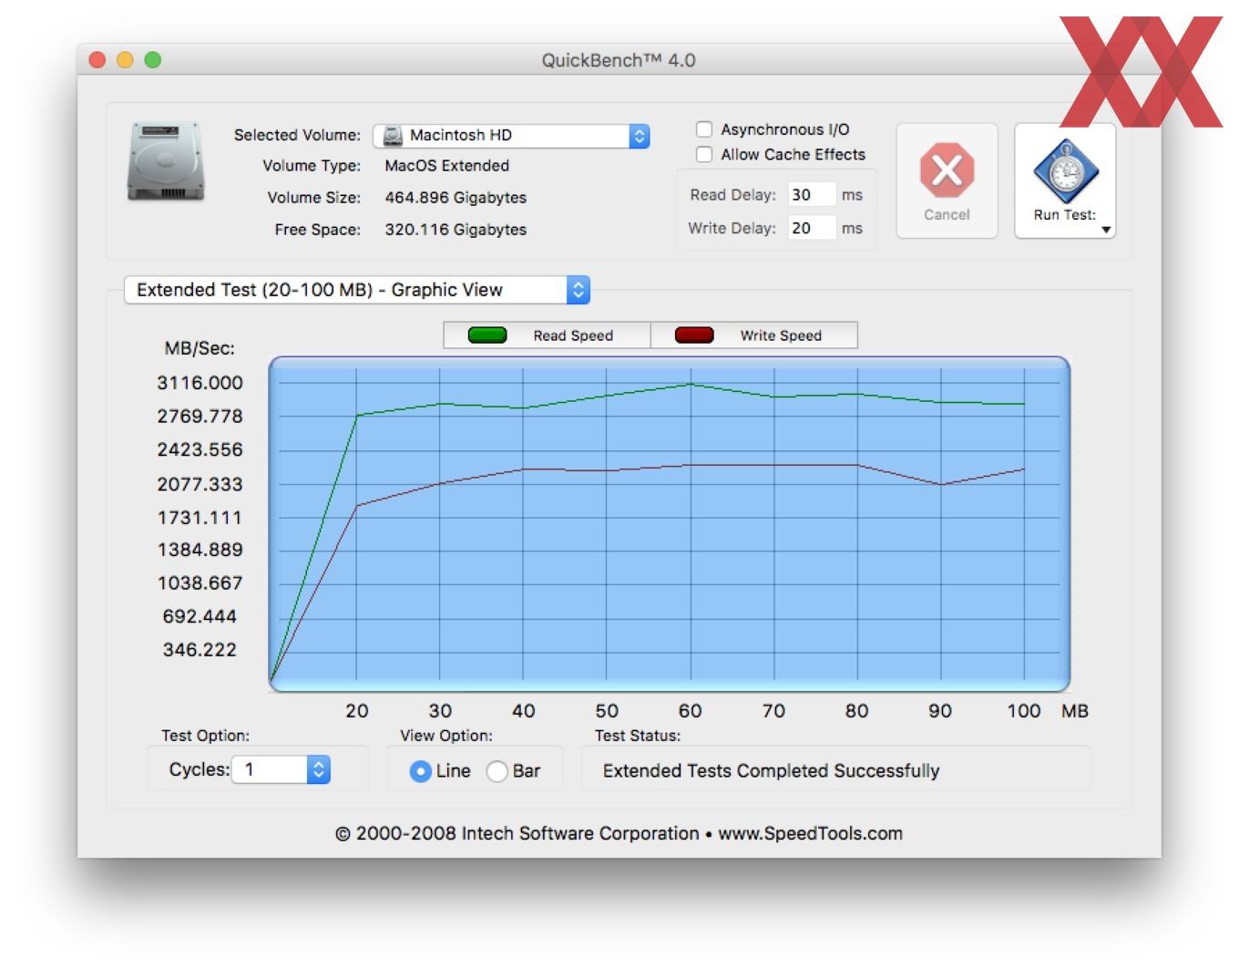Click the 346.222 axis value

(x=200, y=650)
